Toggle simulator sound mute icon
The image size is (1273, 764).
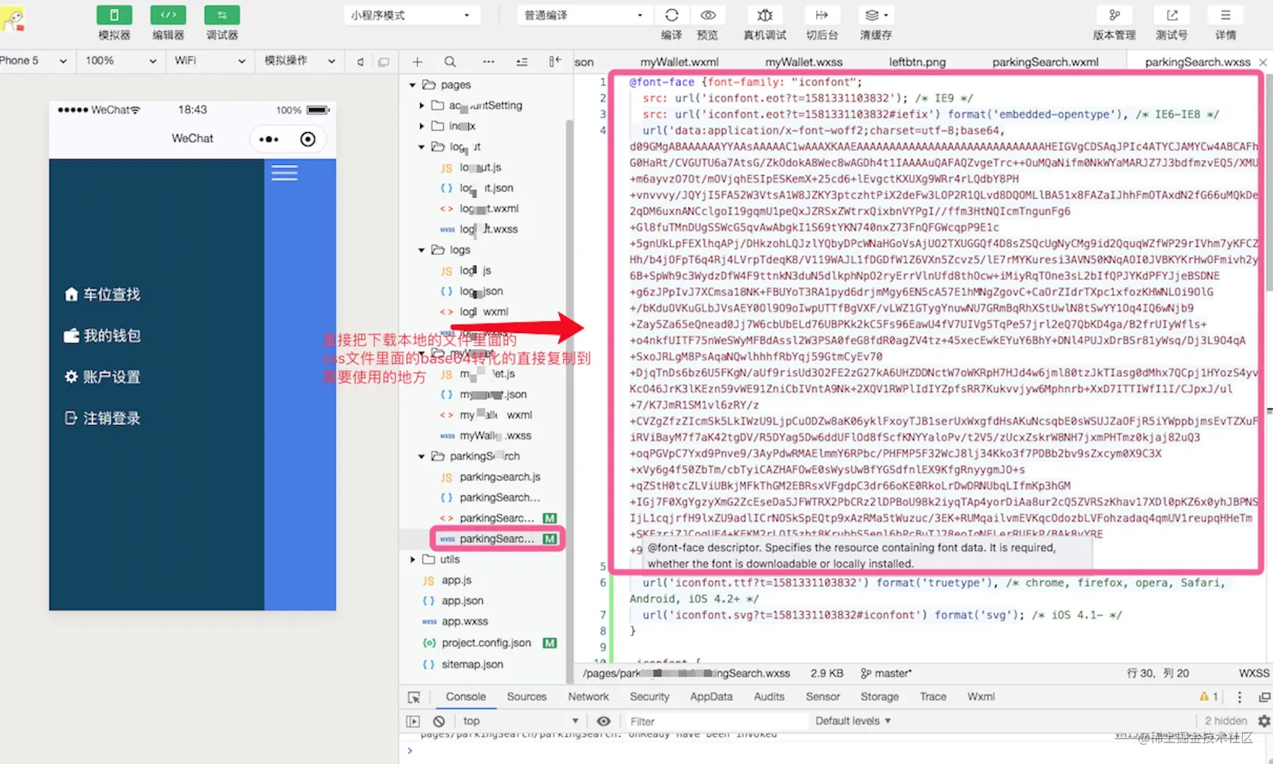coord(361,62)
